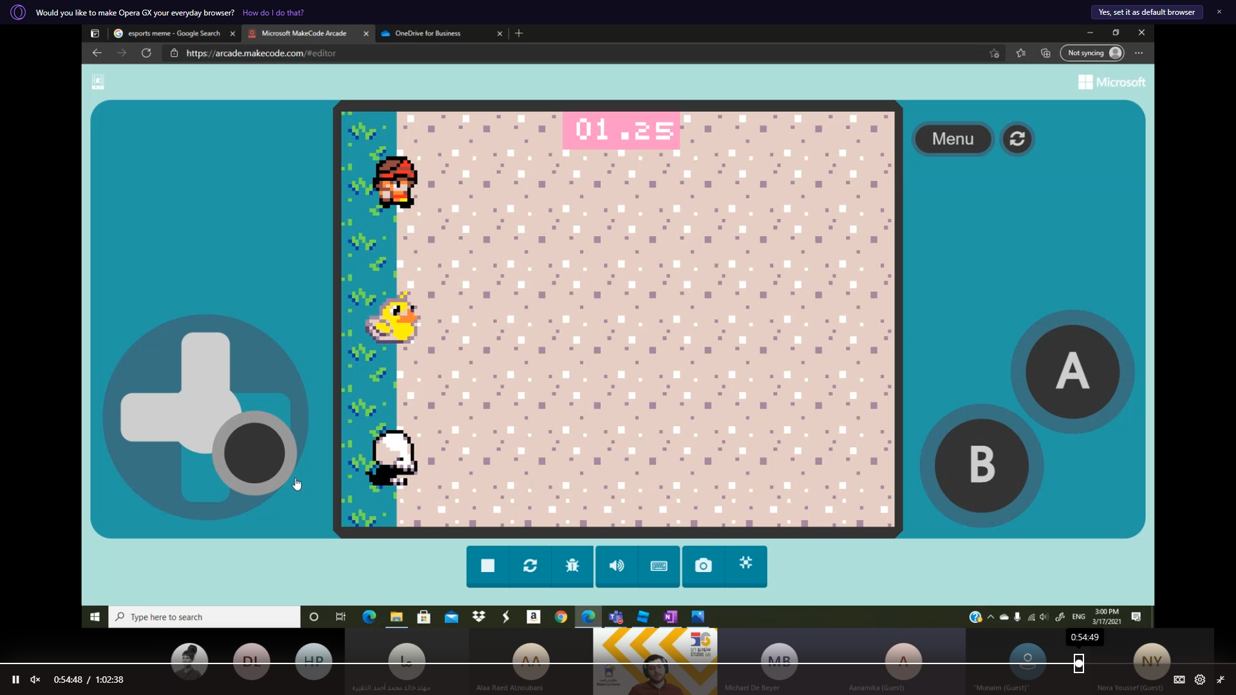Image resolution: width=1236 pixels, height=695 pixels.
Task: Open the simulator Menu button
Action: (953, 139)
